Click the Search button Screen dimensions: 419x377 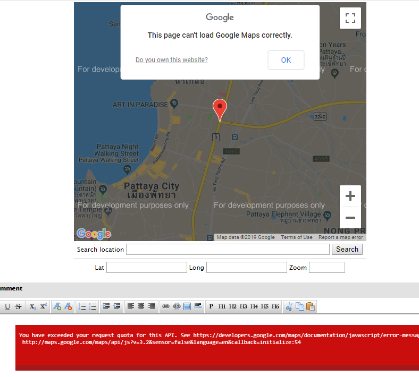pyautogui.click(x=347, y=249)
